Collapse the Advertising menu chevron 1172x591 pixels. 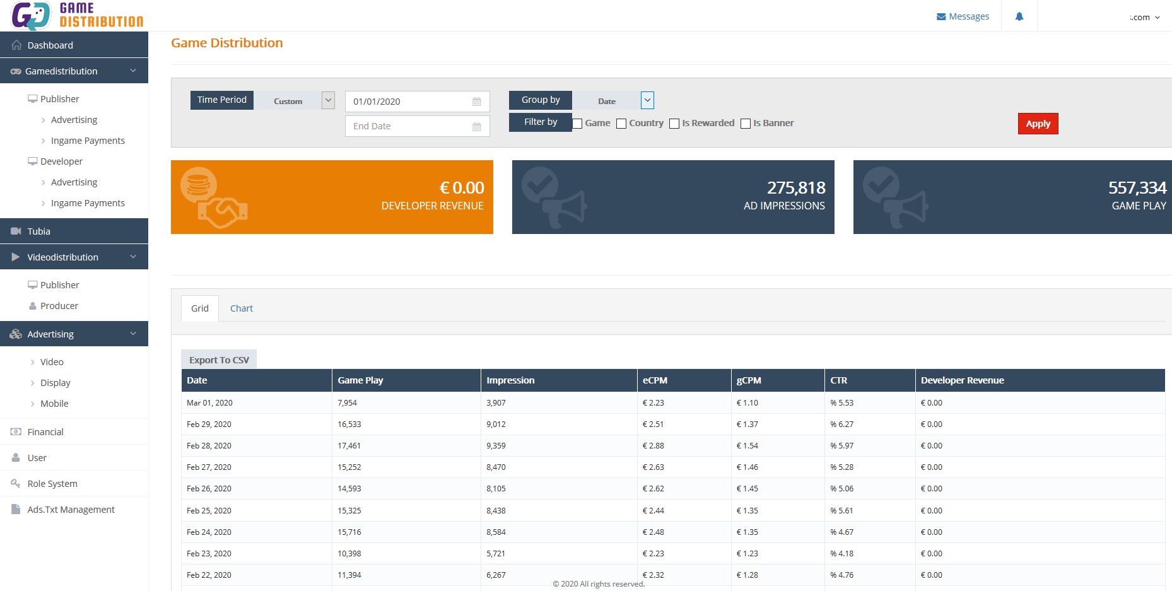click(x=133, y=334)
